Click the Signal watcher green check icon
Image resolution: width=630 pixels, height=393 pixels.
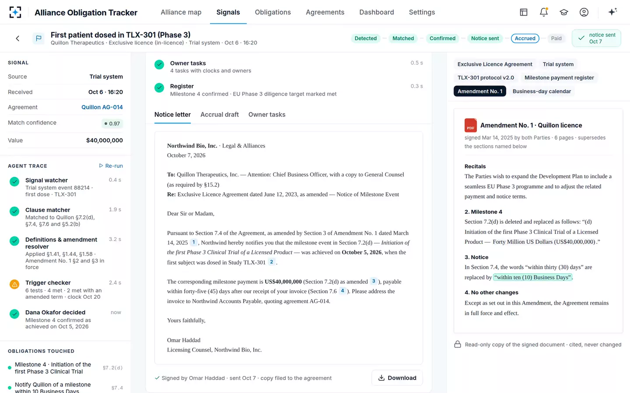[x=14, y=181]
